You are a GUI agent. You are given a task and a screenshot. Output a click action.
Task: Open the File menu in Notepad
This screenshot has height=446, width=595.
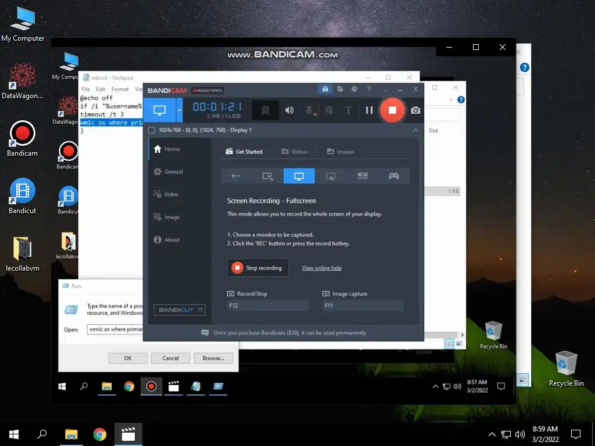[86, 89]
